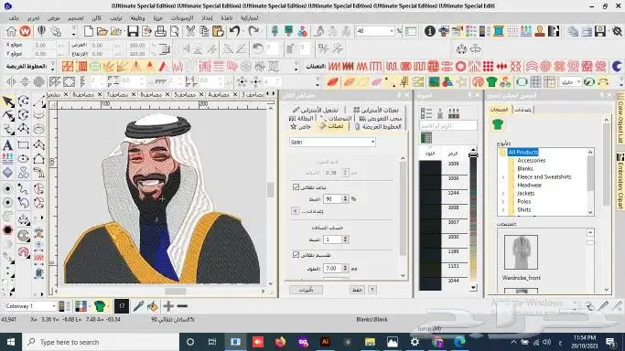Click the paint bucket icon in the bottom bar
625x351 pixels.
153,306
